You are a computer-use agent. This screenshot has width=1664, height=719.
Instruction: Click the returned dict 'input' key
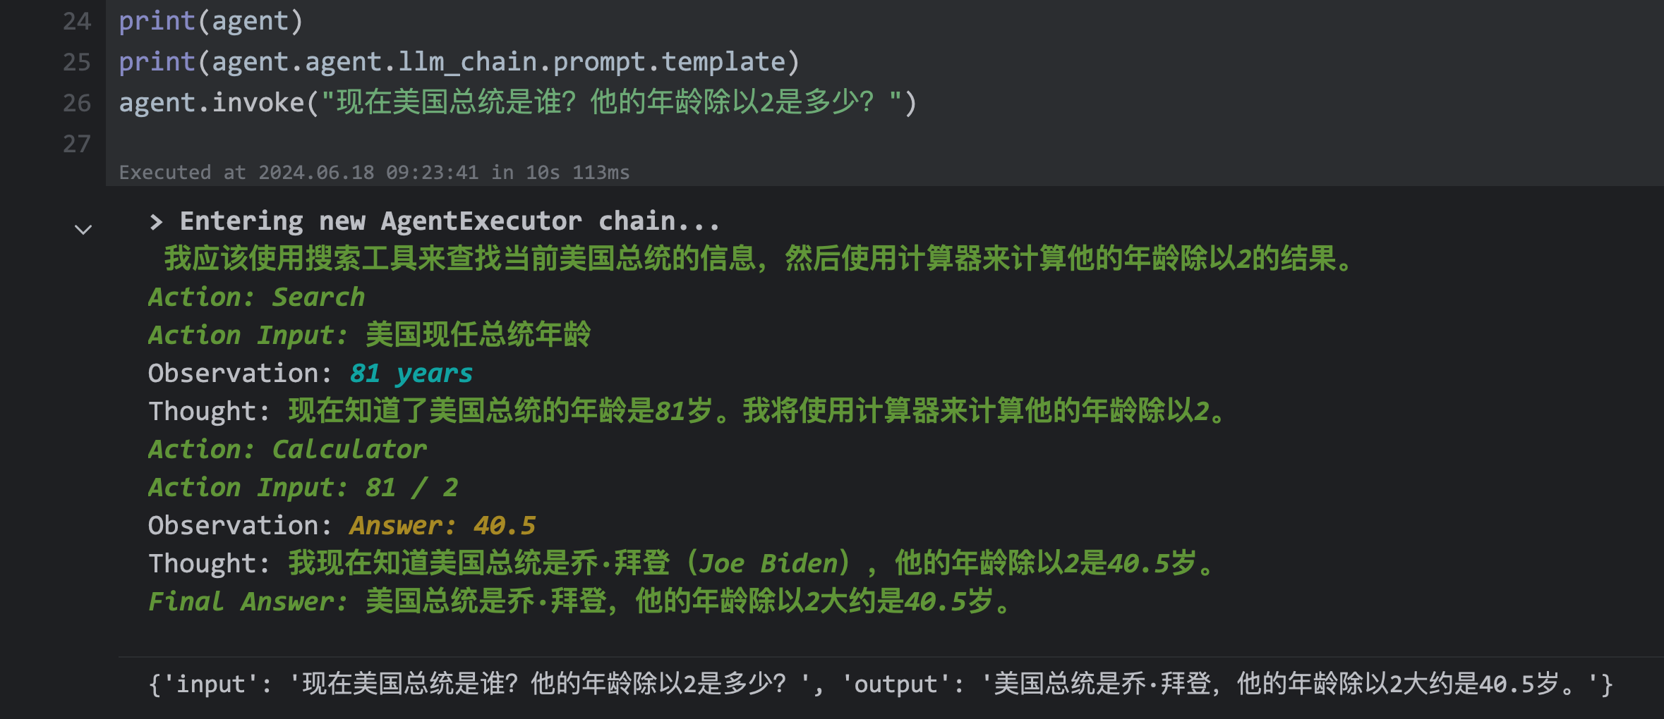pos(210,684)
